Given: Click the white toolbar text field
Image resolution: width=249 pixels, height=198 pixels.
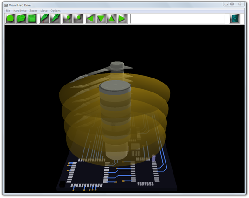Looking at the screenshot, I should coord(178,19).
